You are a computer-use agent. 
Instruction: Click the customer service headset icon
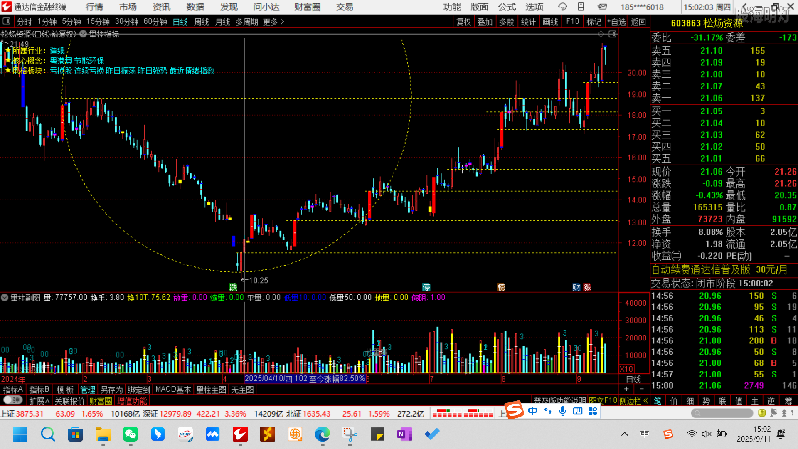point(562,7)
